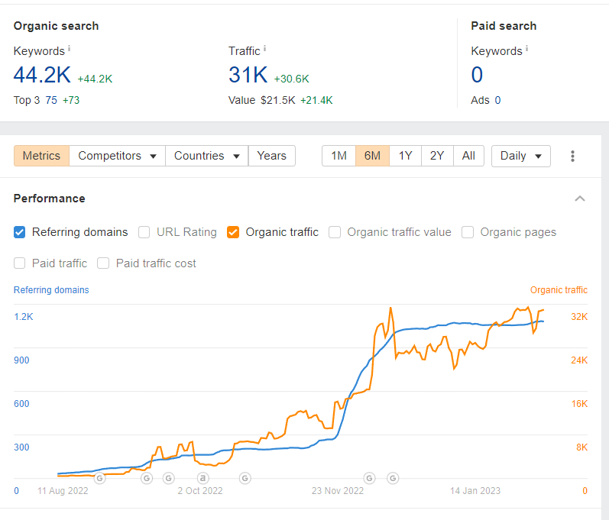This screenshot has width=609, height=520.
Task: Select the Years tab
Action: (x=272, y=156)
